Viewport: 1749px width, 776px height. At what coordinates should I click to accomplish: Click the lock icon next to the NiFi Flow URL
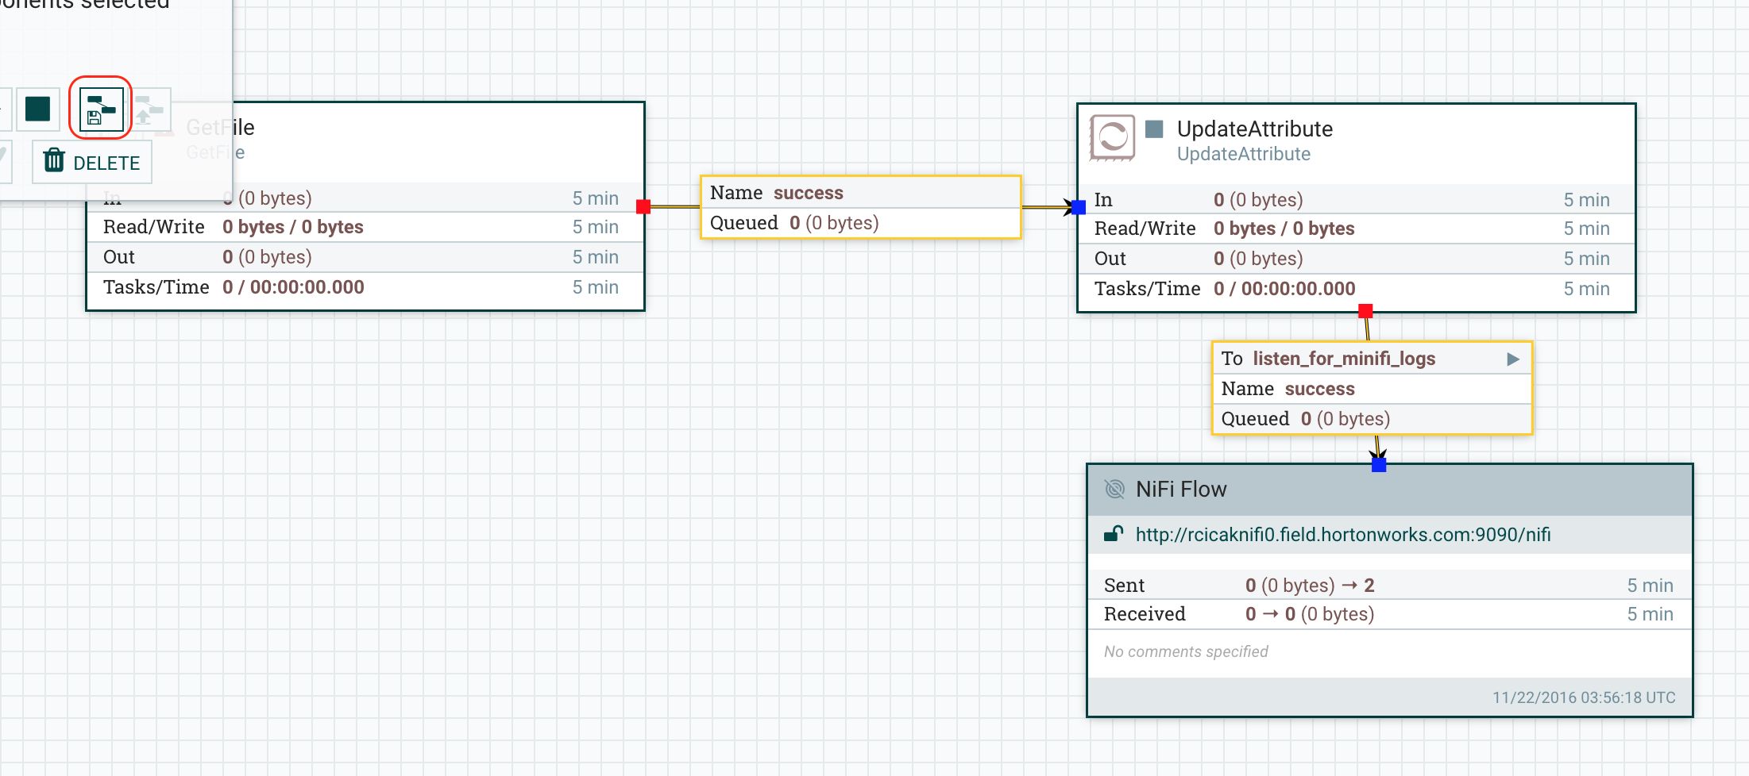[x=1114, y=533]
